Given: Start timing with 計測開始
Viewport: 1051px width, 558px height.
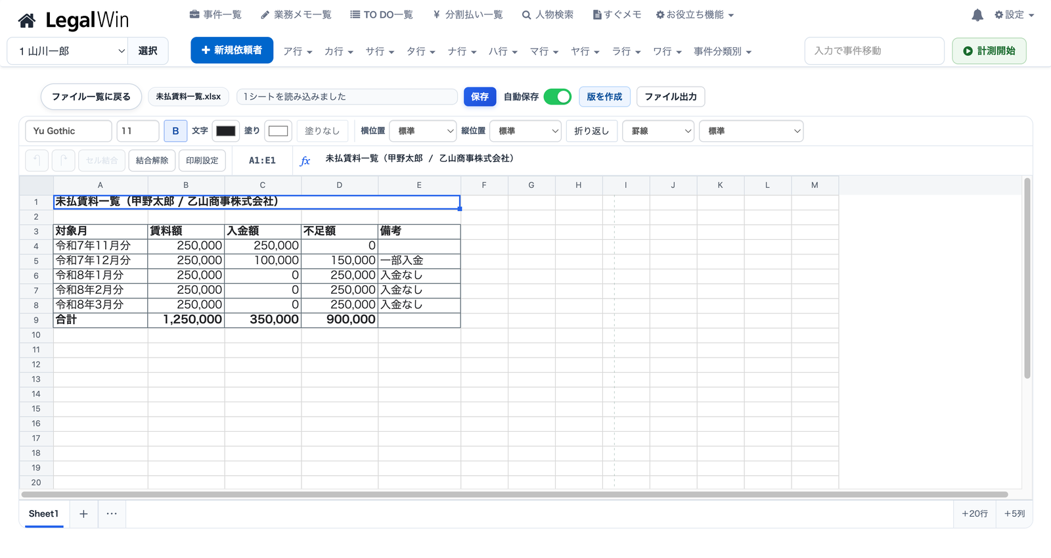Looking at the screenshot, I should coord(989,51).
